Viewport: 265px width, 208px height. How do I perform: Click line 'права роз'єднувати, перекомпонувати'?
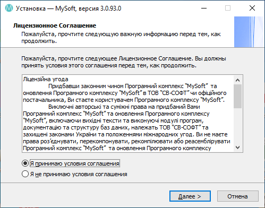coord(126,141)
